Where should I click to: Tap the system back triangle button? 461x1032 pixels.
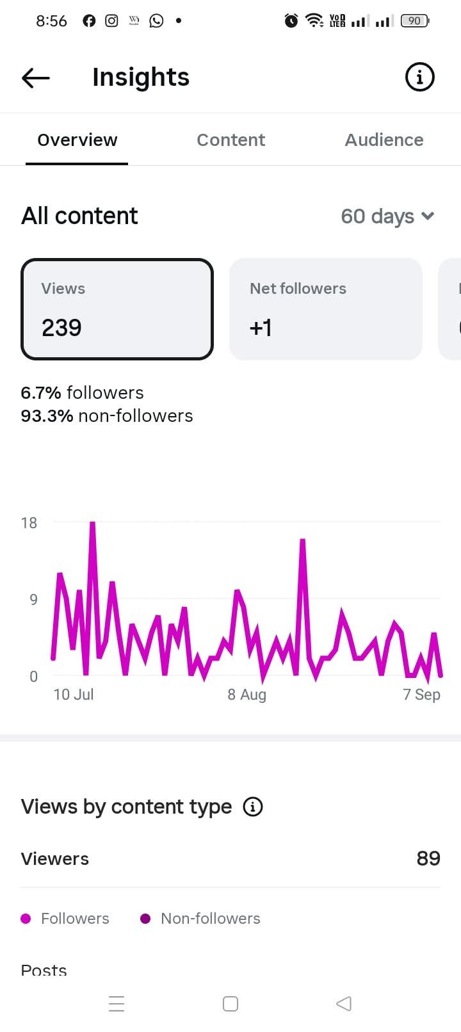[x=344, y=1003]
